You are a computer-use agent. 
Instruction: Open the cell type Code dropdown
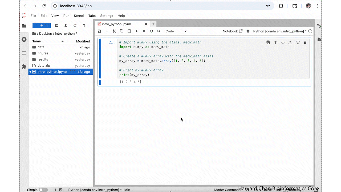coord(176,31)
